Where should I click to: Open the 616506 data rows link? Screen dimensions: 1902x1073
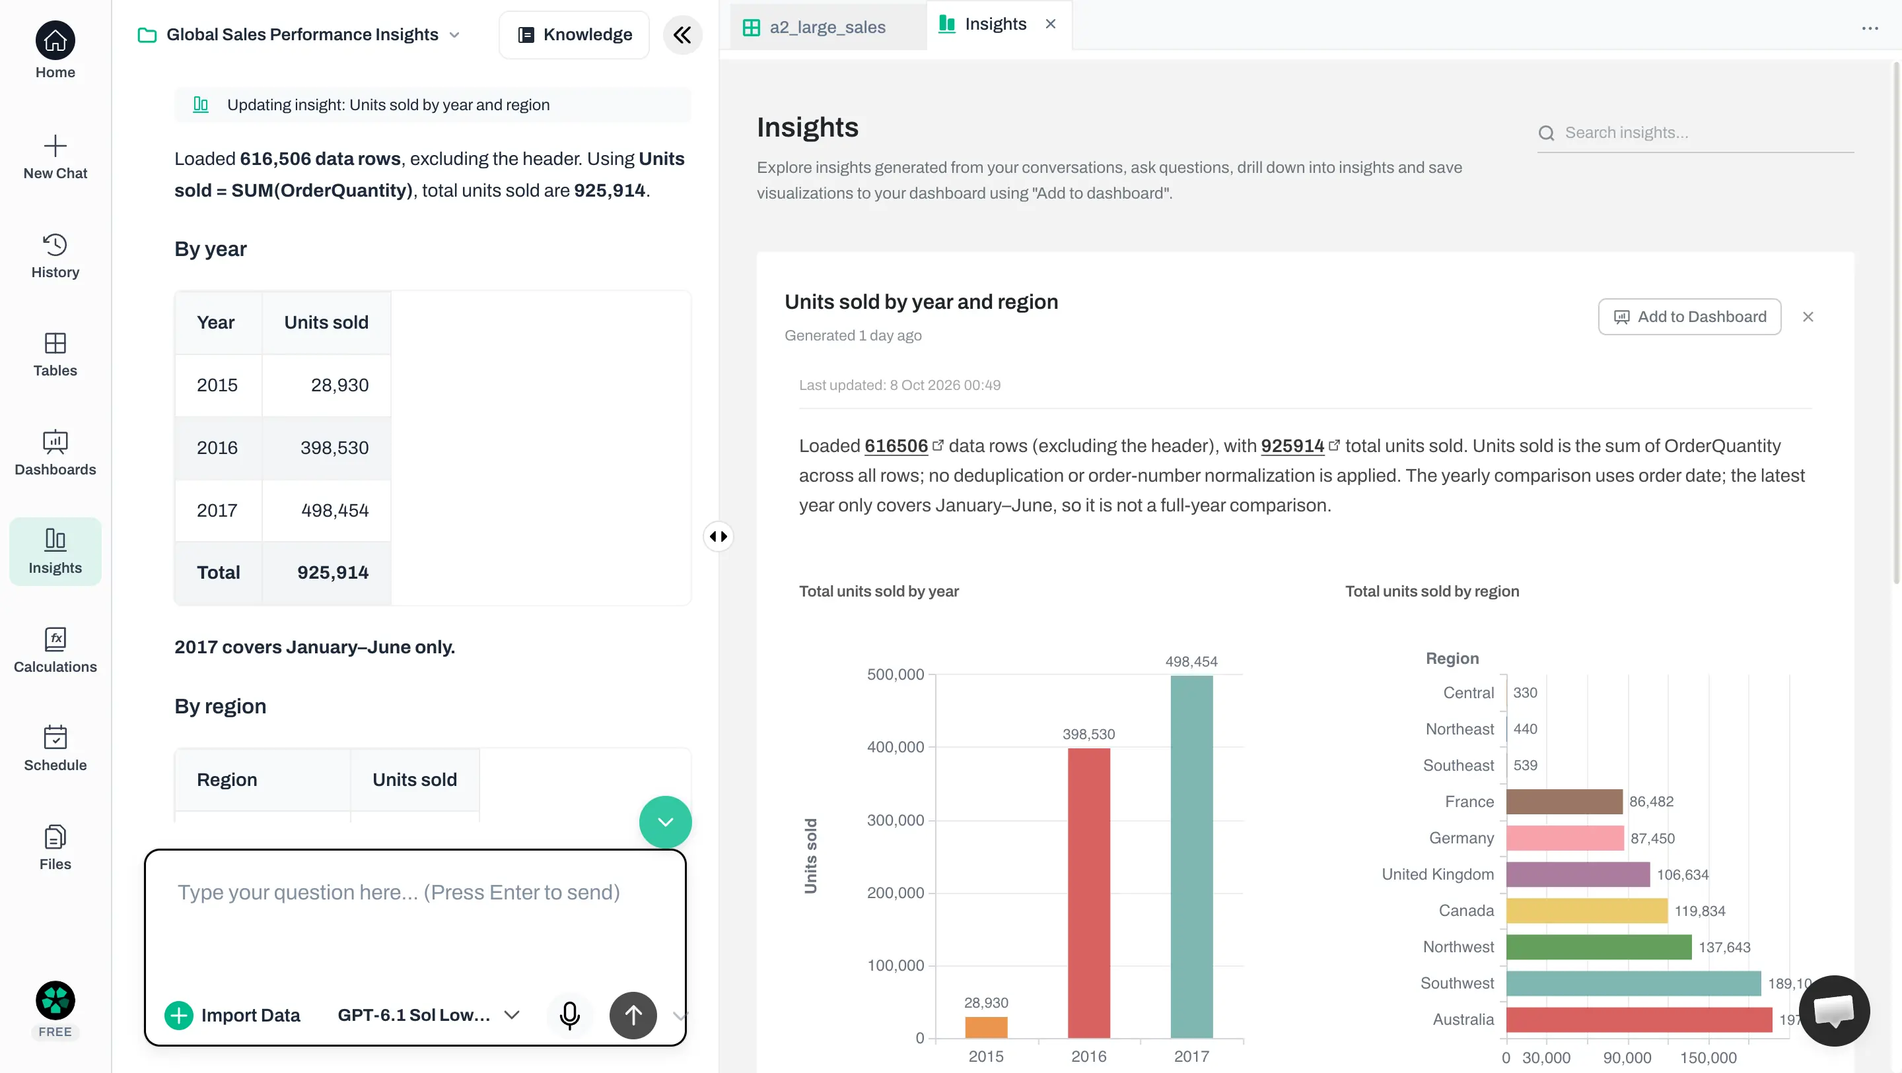point(903,445)
